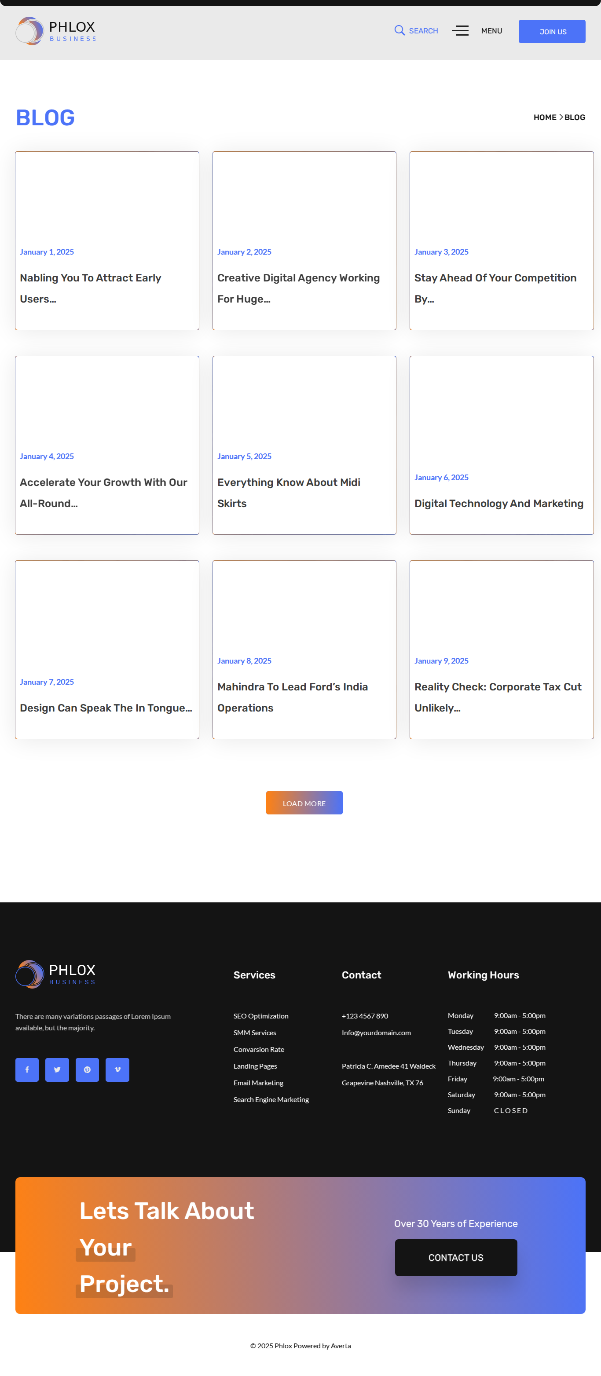
Task: Open the 'Digital Technology And Marketing' post
Action: (x=498, y=503)
